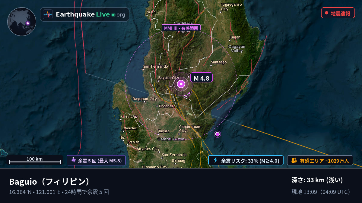Click the Tuguegarao City map label
Viewport: 362px width, 203px height.
point(231,7)
